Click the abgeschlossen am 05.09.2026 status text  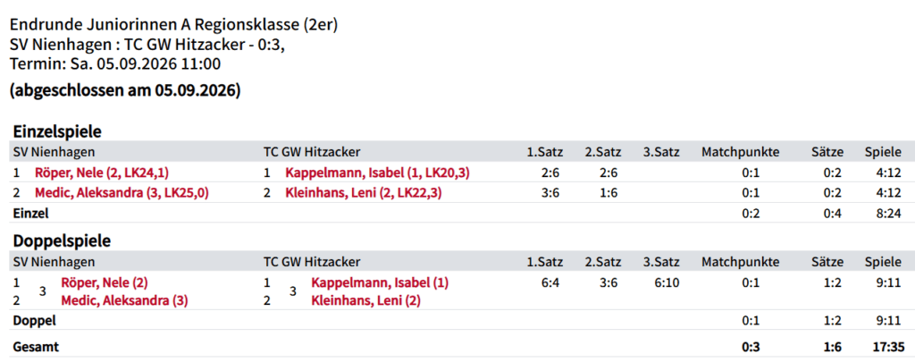click(x=125, y=91)
